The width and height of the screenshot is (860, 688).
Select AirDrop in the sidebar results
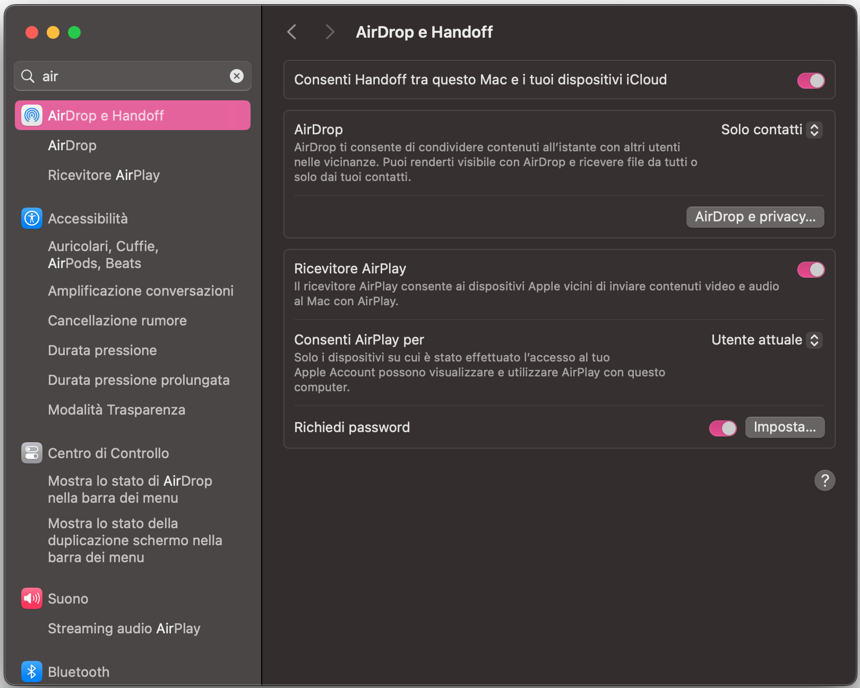[x=72, y=145]
